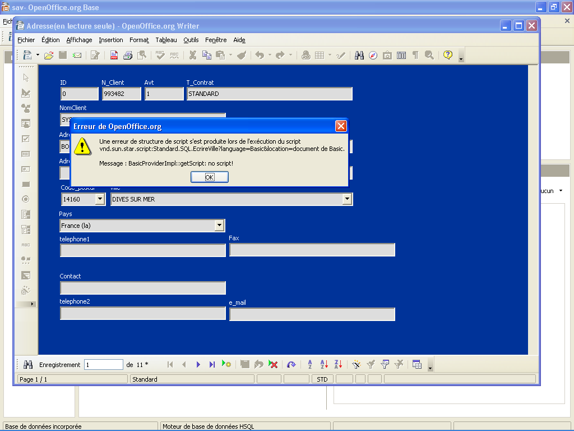Click the Save diskette icon
Viewport: 574px width, 431px height.
click(63, 55)
